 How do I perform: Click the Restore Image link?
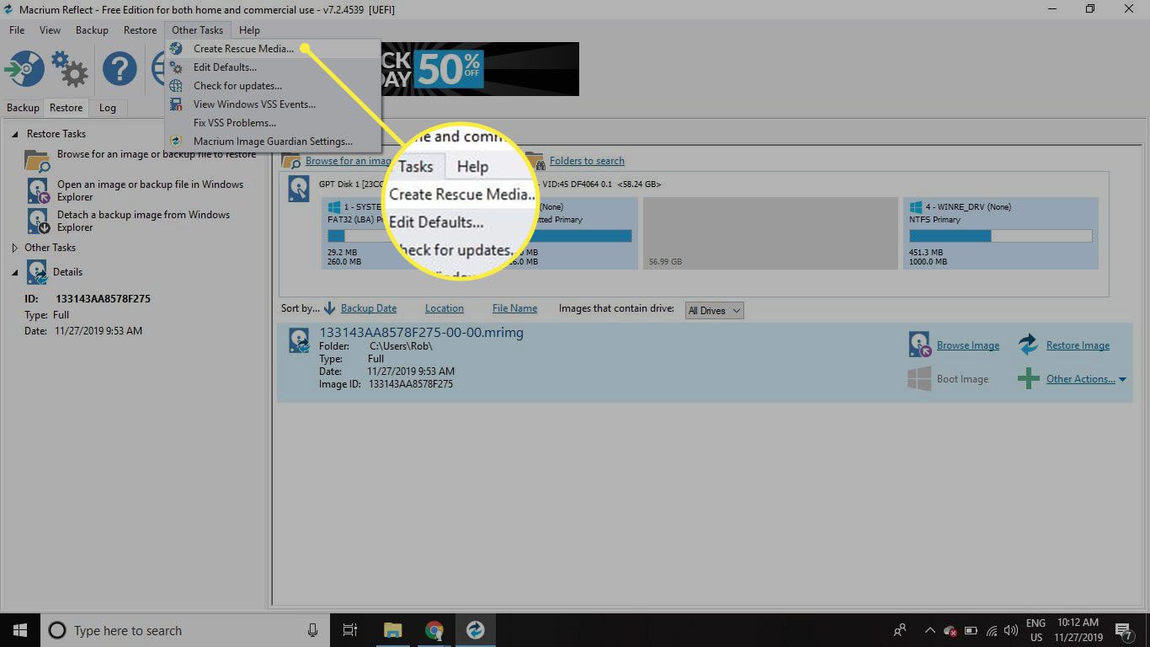coord(1078,345)
